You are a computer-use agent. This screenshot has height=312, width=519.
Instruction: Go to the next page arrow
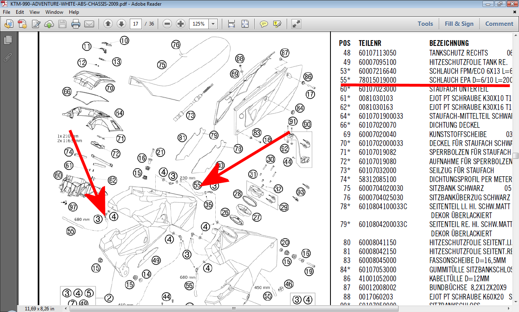click(121, 24)
